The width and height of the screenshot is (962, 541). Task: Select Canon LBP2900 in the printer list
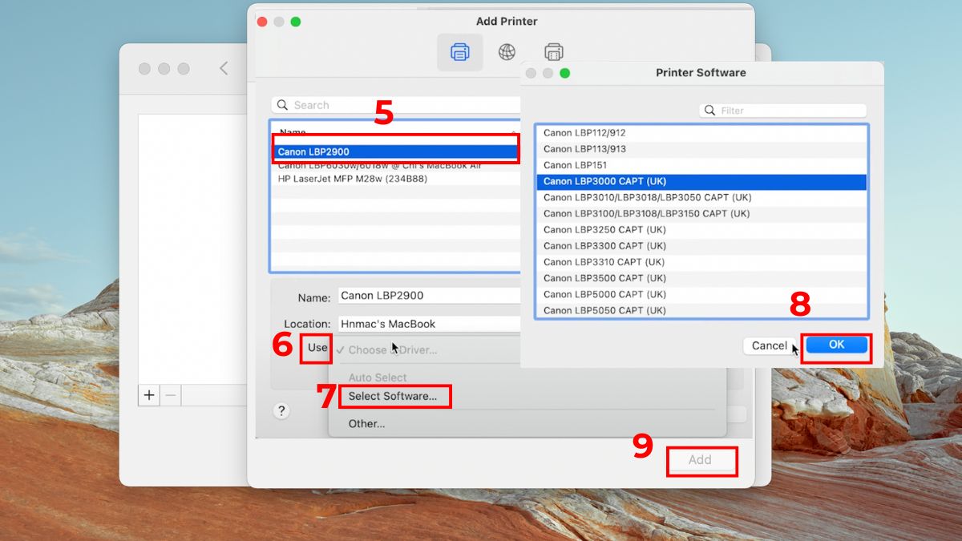397,151
